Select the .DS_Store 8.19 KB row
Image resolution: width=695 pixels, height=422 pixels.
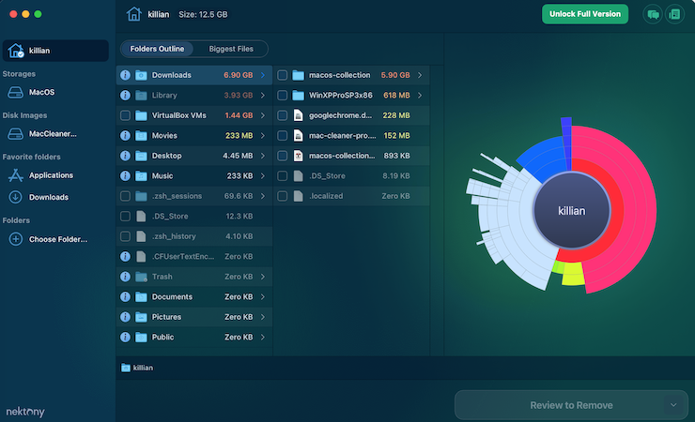click(351, 175)
